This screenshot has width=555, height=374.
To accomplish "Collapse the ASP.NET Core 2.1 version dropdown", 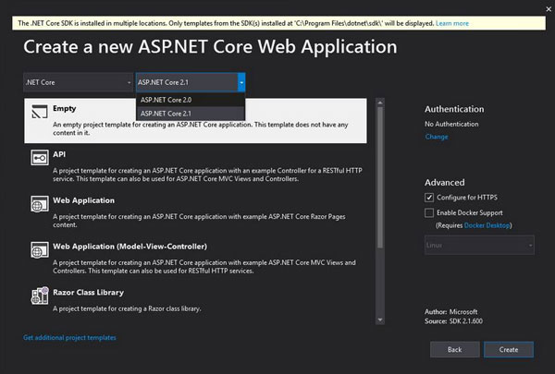I will pos(241,82).
